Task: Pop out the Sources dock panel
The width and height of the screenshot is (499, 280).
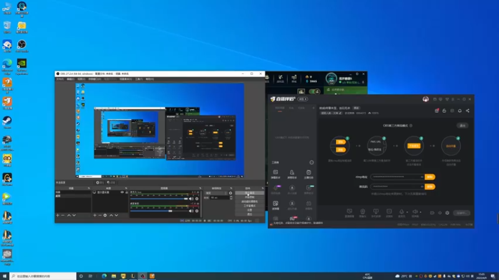Action: 126,189
